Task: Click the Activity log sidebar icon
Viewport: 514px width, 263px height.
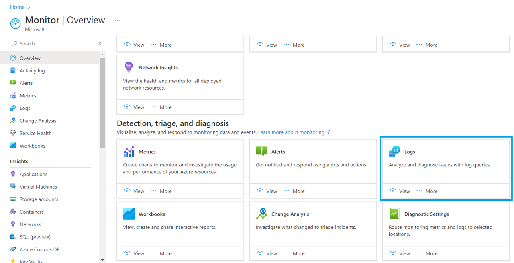Action: point(13,70)
